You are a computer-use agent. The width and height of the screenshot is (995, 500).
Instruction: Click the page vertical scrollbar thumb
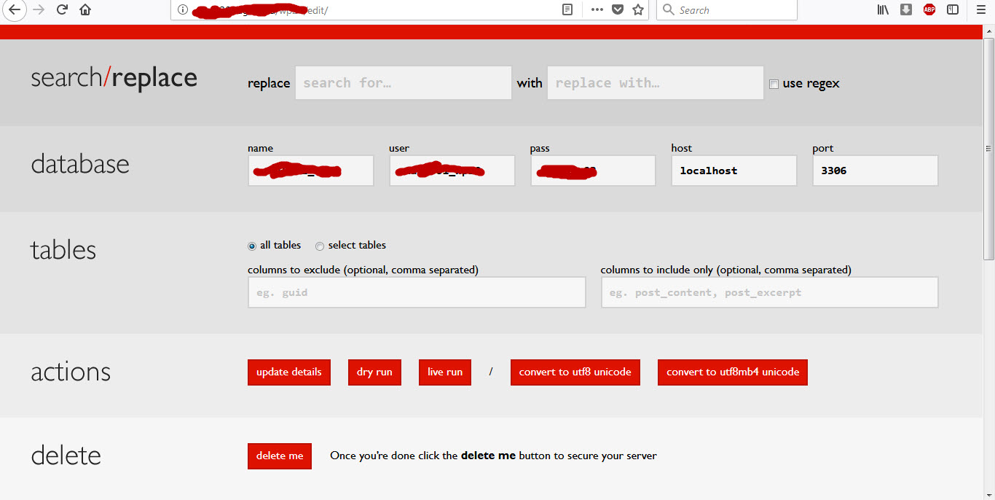point(988,149)
